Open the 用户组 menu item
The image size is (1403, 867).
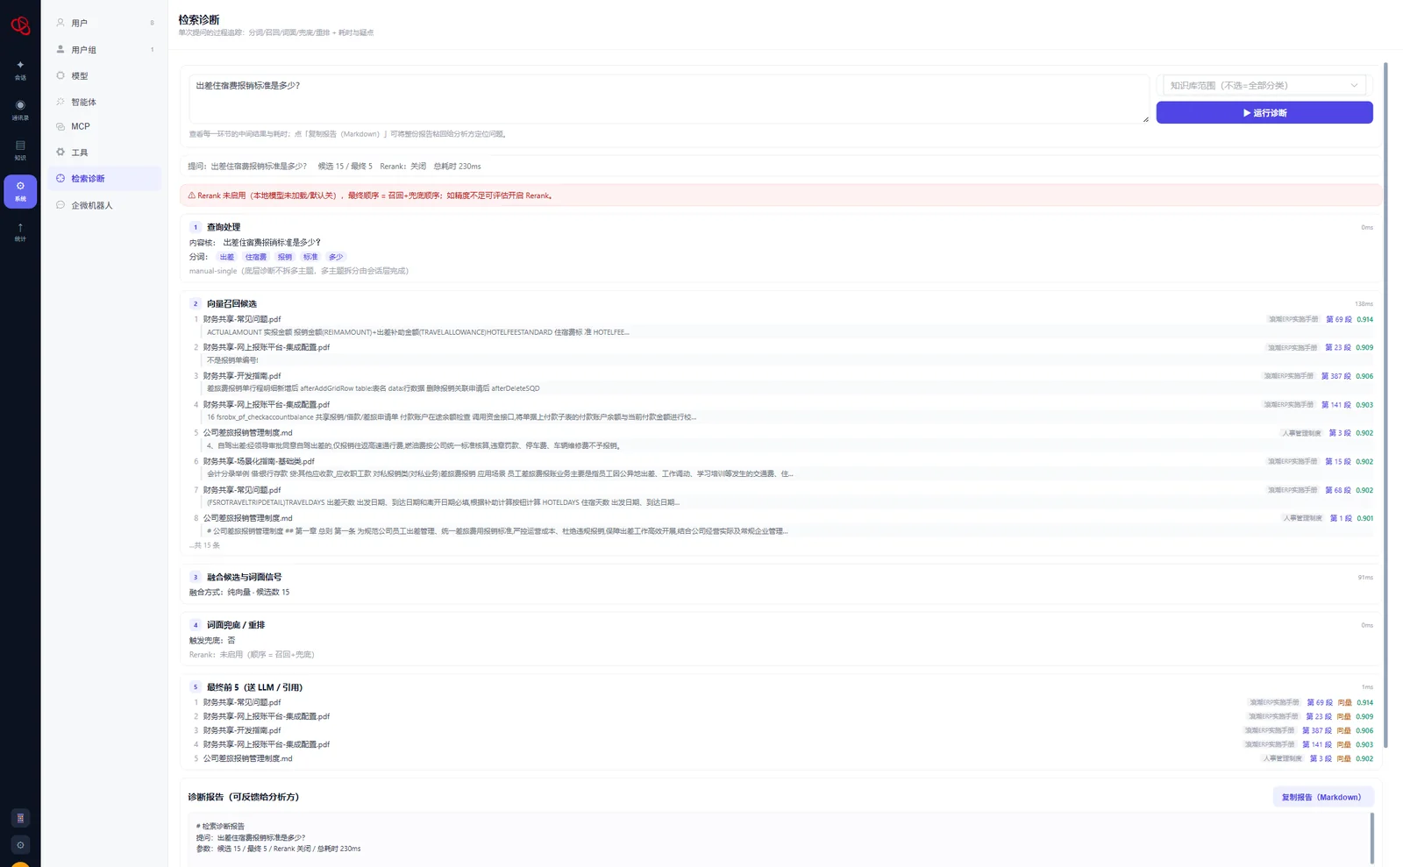click(x=105, y=50)
